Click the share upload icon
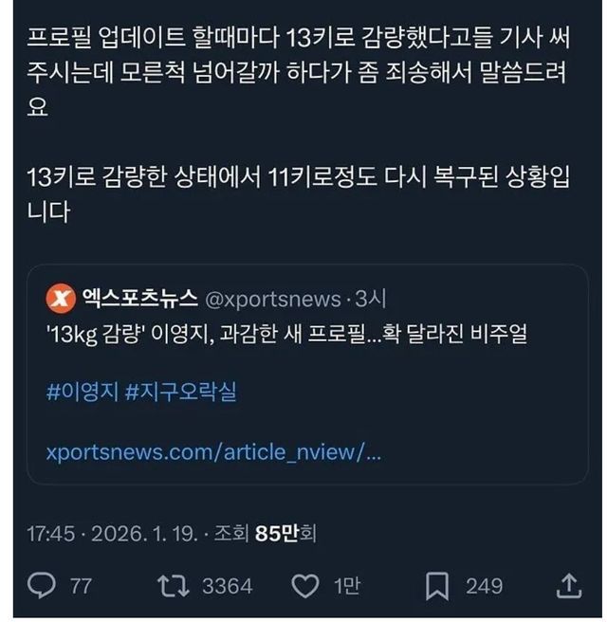This screenshot has width=607, height=622. click(x=568, y=587)
